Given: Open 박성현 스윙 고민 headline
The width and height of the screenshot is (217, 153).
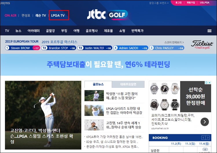Looking at the screenshot, I should pos(122,96).
